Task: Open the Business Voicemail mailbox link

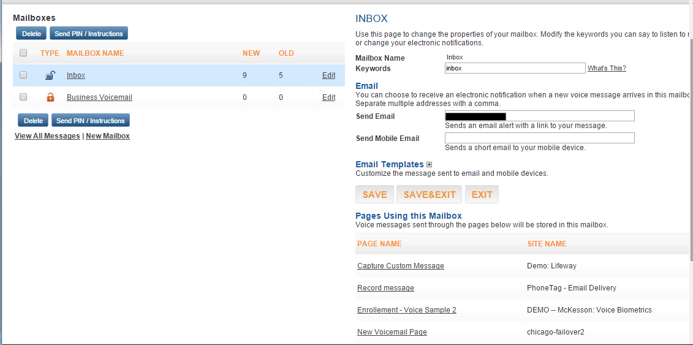Action: (99, 97)
